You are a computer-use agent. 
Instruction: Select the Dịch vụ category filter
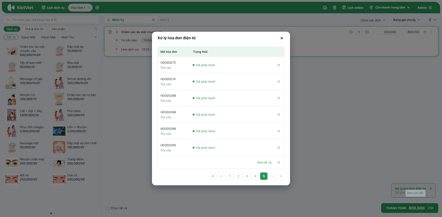pyautogui.click(x=12, y=29)
